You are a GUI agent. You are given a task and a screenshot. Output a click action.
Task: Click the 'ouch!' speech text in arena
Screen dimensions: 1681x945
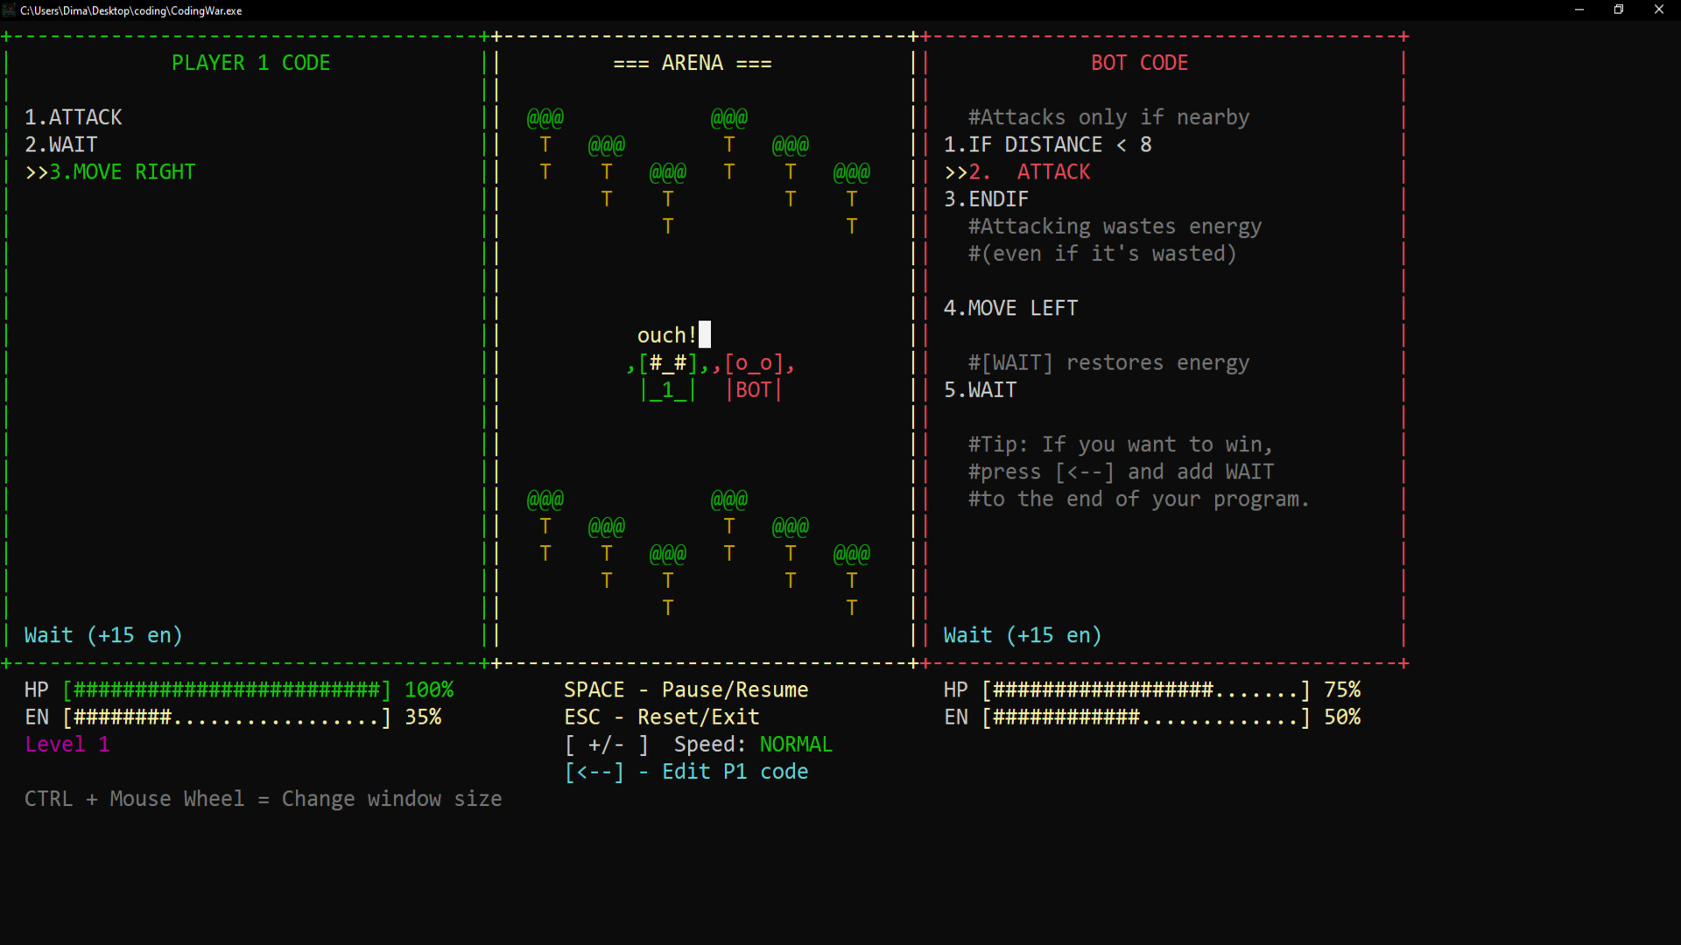tap(666, 335)
